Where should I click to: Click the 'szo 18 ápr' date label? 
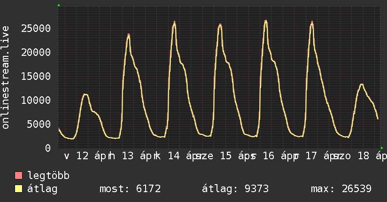click(x=361, y=156)
